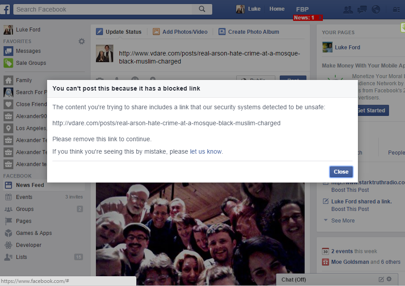Click Alexander90 briefcase icon
Viewport: 405px width, 286px height.
click(8, 116)
